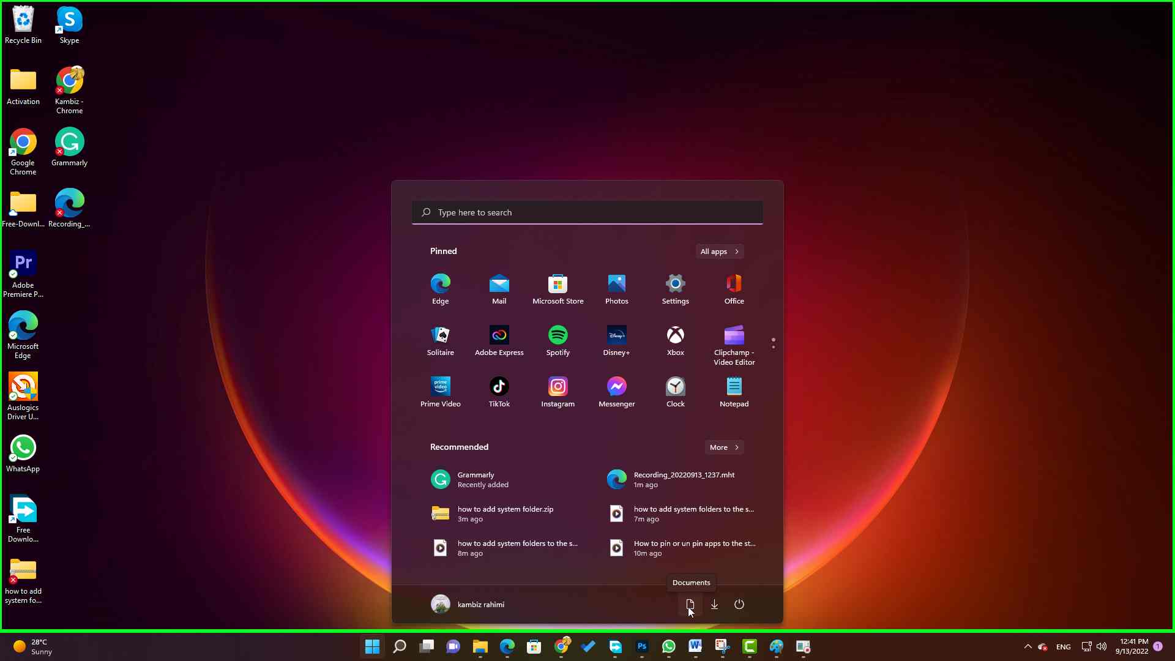The height and width of the screenshot is (661, 1175).
Task: Switch to Word on taskbar
Action: pyautogui.click(x=695, y=646)
